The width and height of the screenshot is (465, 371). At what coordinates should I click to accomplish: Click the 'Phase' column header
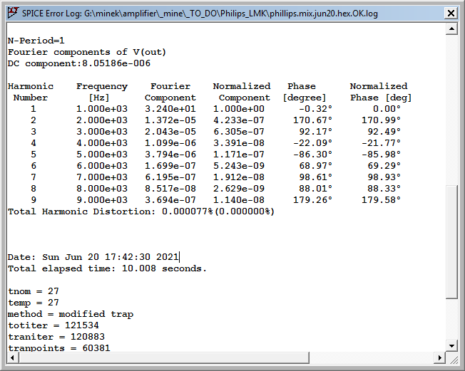pyautogui.click(x=302, y=86)
